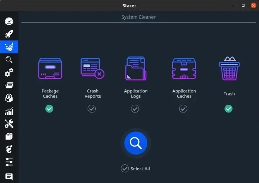The width and height of the screenshot is (259, 183).
Task: Open Resources bar chart icon in sidebar
Action: pyautogui.click(x=9, y=111)
